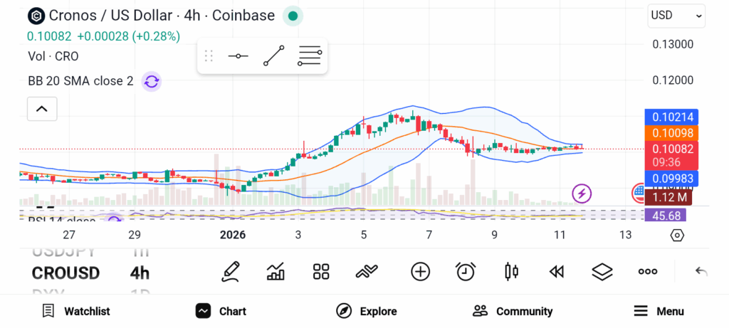Open the candlestick chart type icon
The height and width of the screenshot is (328, 729).
click(x=510, y=271)
